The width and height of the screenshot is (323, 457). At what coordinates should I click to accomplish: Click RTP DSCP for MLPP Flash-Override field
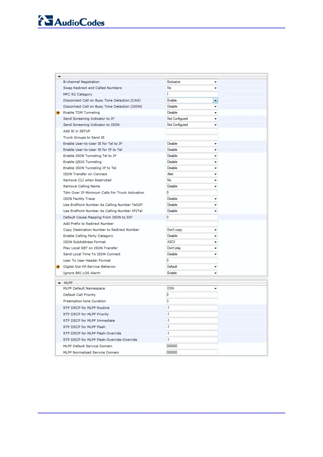(192, 333)
